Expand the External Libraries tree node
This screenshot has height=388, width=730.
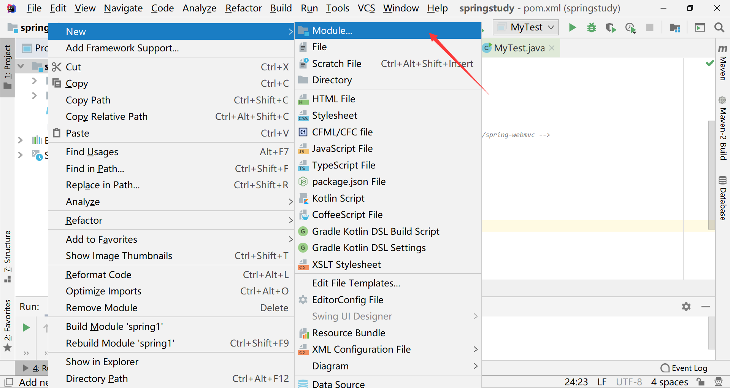21,140
